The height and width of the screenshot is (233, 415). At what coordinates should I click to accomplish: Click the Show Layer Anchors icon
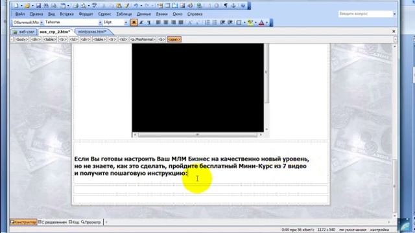click(x=233, y=6)
